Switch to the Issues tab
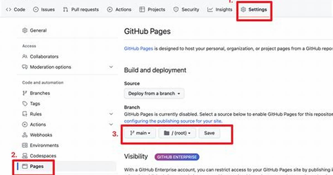 tap(44, 9)
